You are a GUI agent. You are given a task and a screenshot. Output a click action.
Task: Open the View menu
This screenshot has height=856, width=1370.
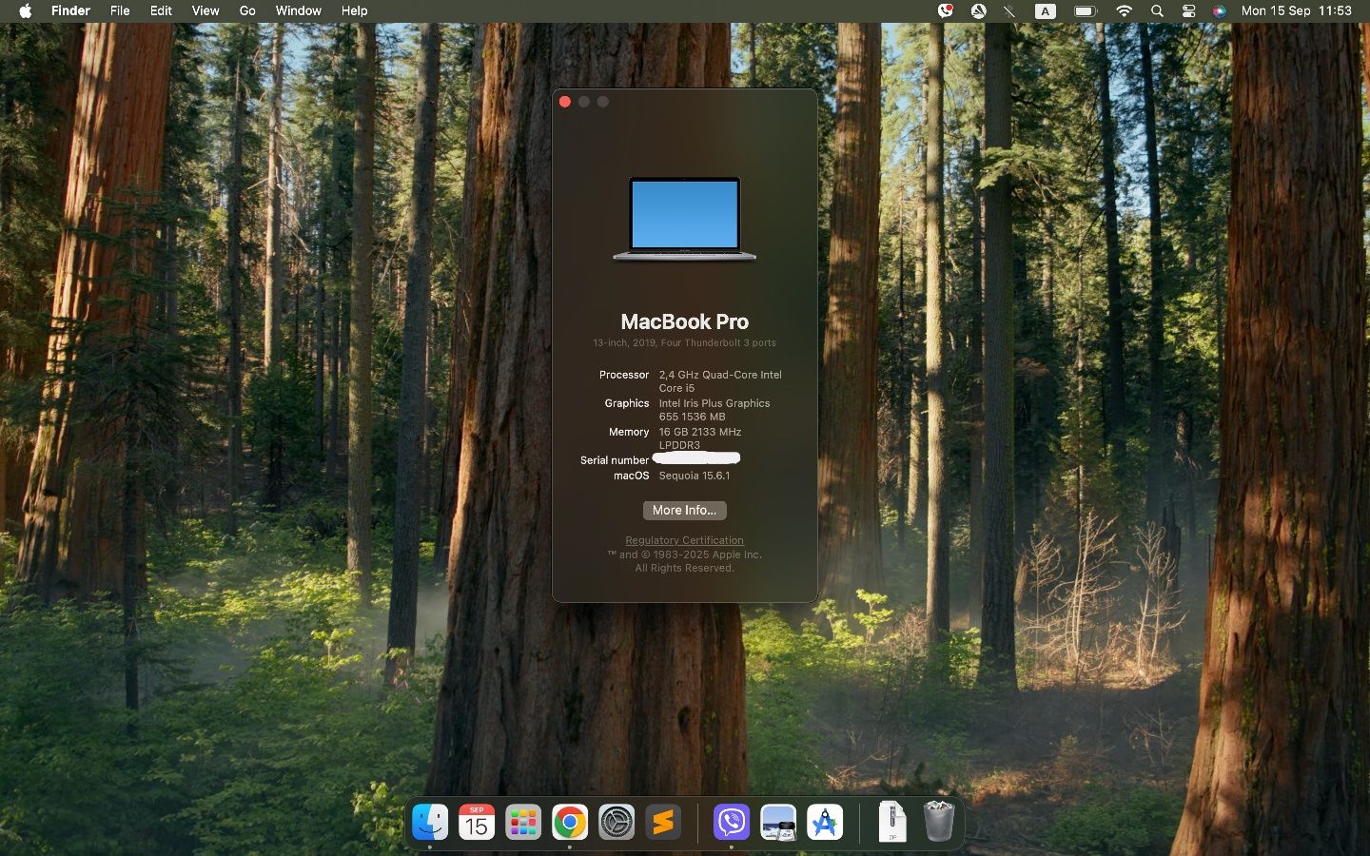[x=205, y=10]
